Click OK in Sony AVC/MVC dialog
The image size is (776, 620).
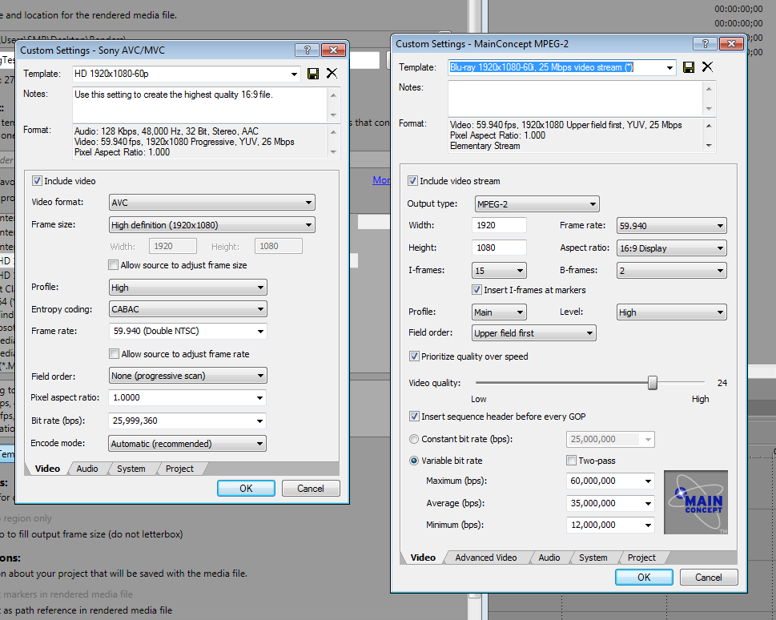[246, 489]
